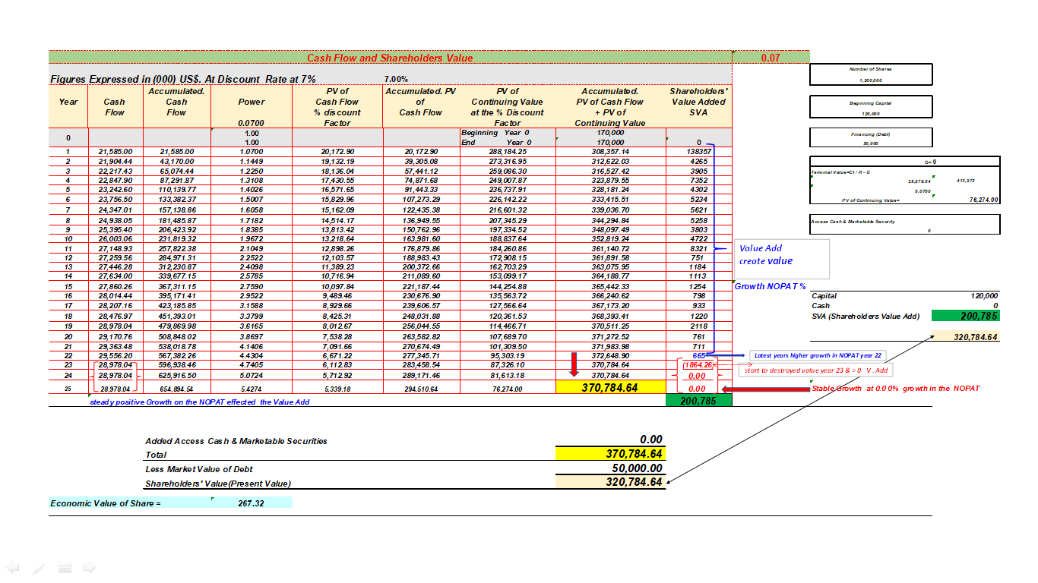Click 'Beginning Year 0' label in row 0

pyautogui.click(x=495, y=133)
